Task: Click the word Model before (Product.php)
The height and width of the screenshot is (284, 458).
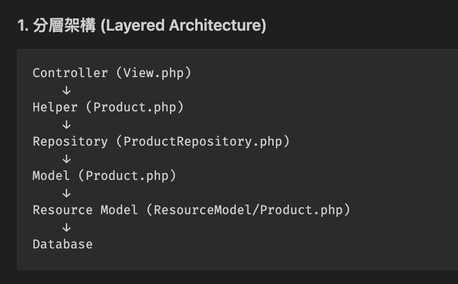Action: [x=51, y=176]
